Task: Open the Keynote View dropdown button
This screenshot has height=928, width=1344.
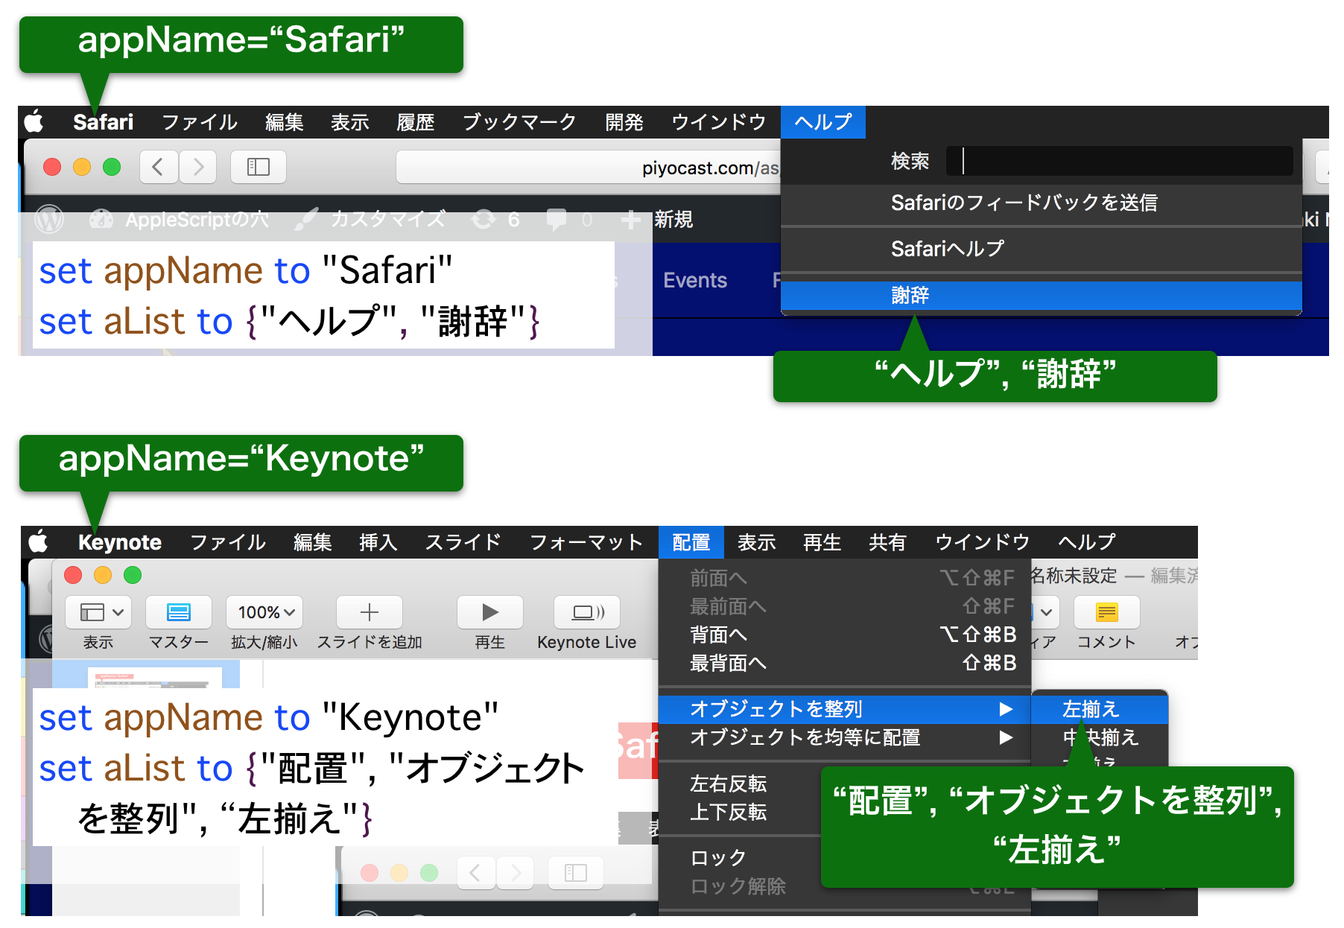Action: point(98,612)
